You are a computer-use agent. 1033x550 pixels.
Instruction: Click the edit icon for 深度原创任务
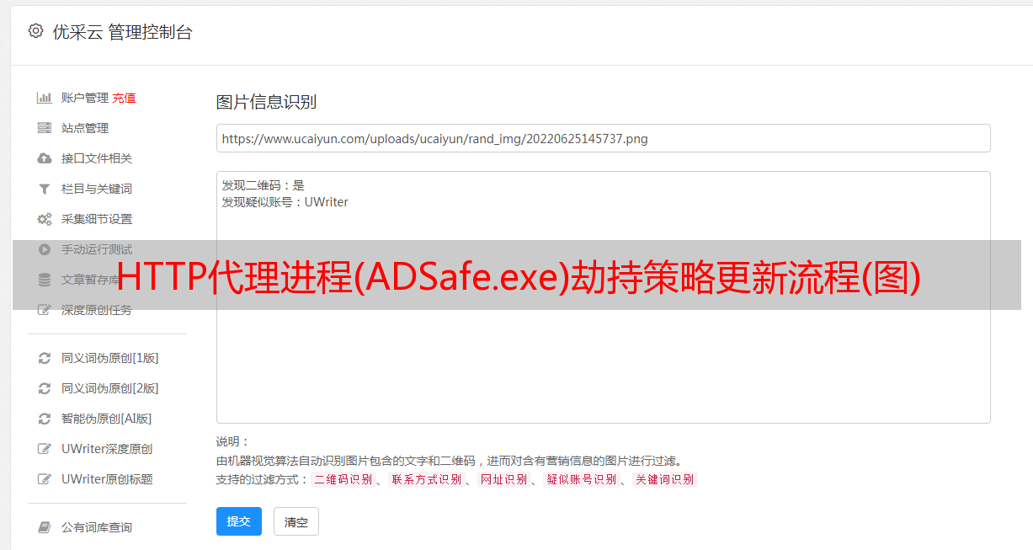coord(45,310)
